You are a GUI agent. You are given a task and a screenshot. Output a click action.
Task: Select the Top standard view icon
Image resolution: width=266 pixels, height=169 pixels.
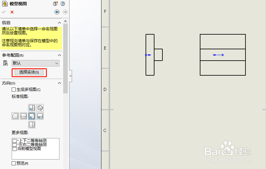tap(32, 108)
